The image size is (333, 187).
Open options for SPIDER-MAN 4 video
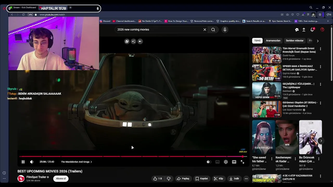pyautogui.click(x=321, y=67)
